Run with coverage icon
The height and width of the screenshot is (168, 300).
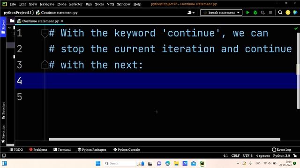tap(263, 13)
